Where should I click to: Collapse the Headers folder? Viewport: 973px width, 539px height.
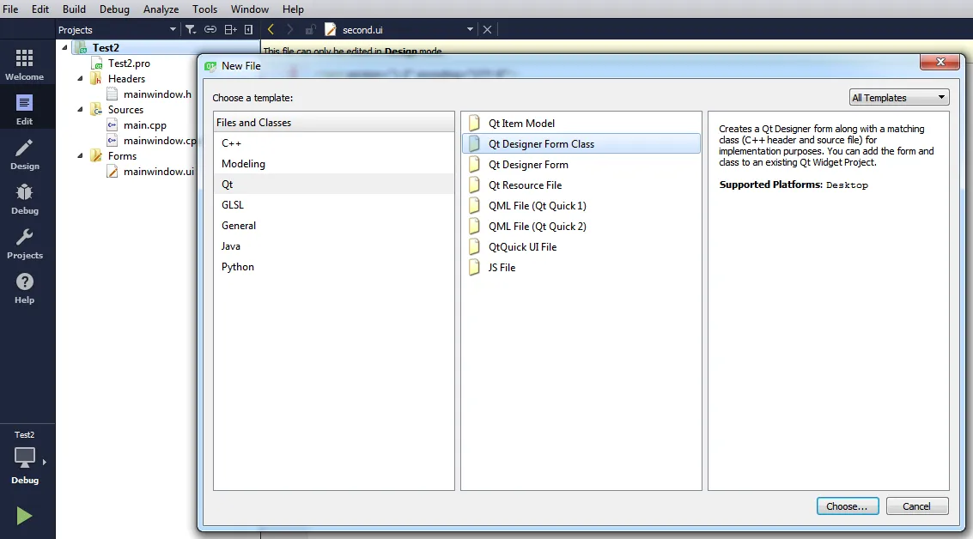click(80, 78)
